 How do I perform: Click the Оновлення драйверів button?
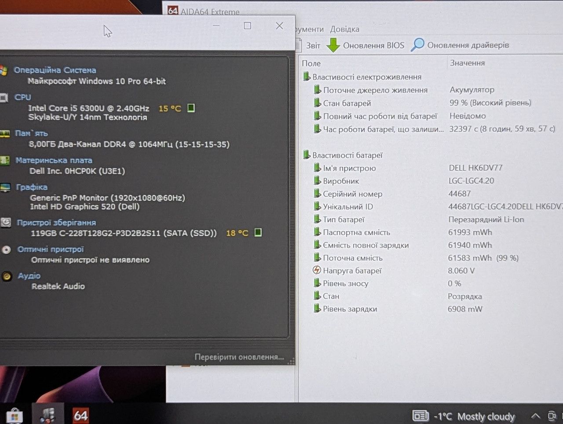point(460,45)
